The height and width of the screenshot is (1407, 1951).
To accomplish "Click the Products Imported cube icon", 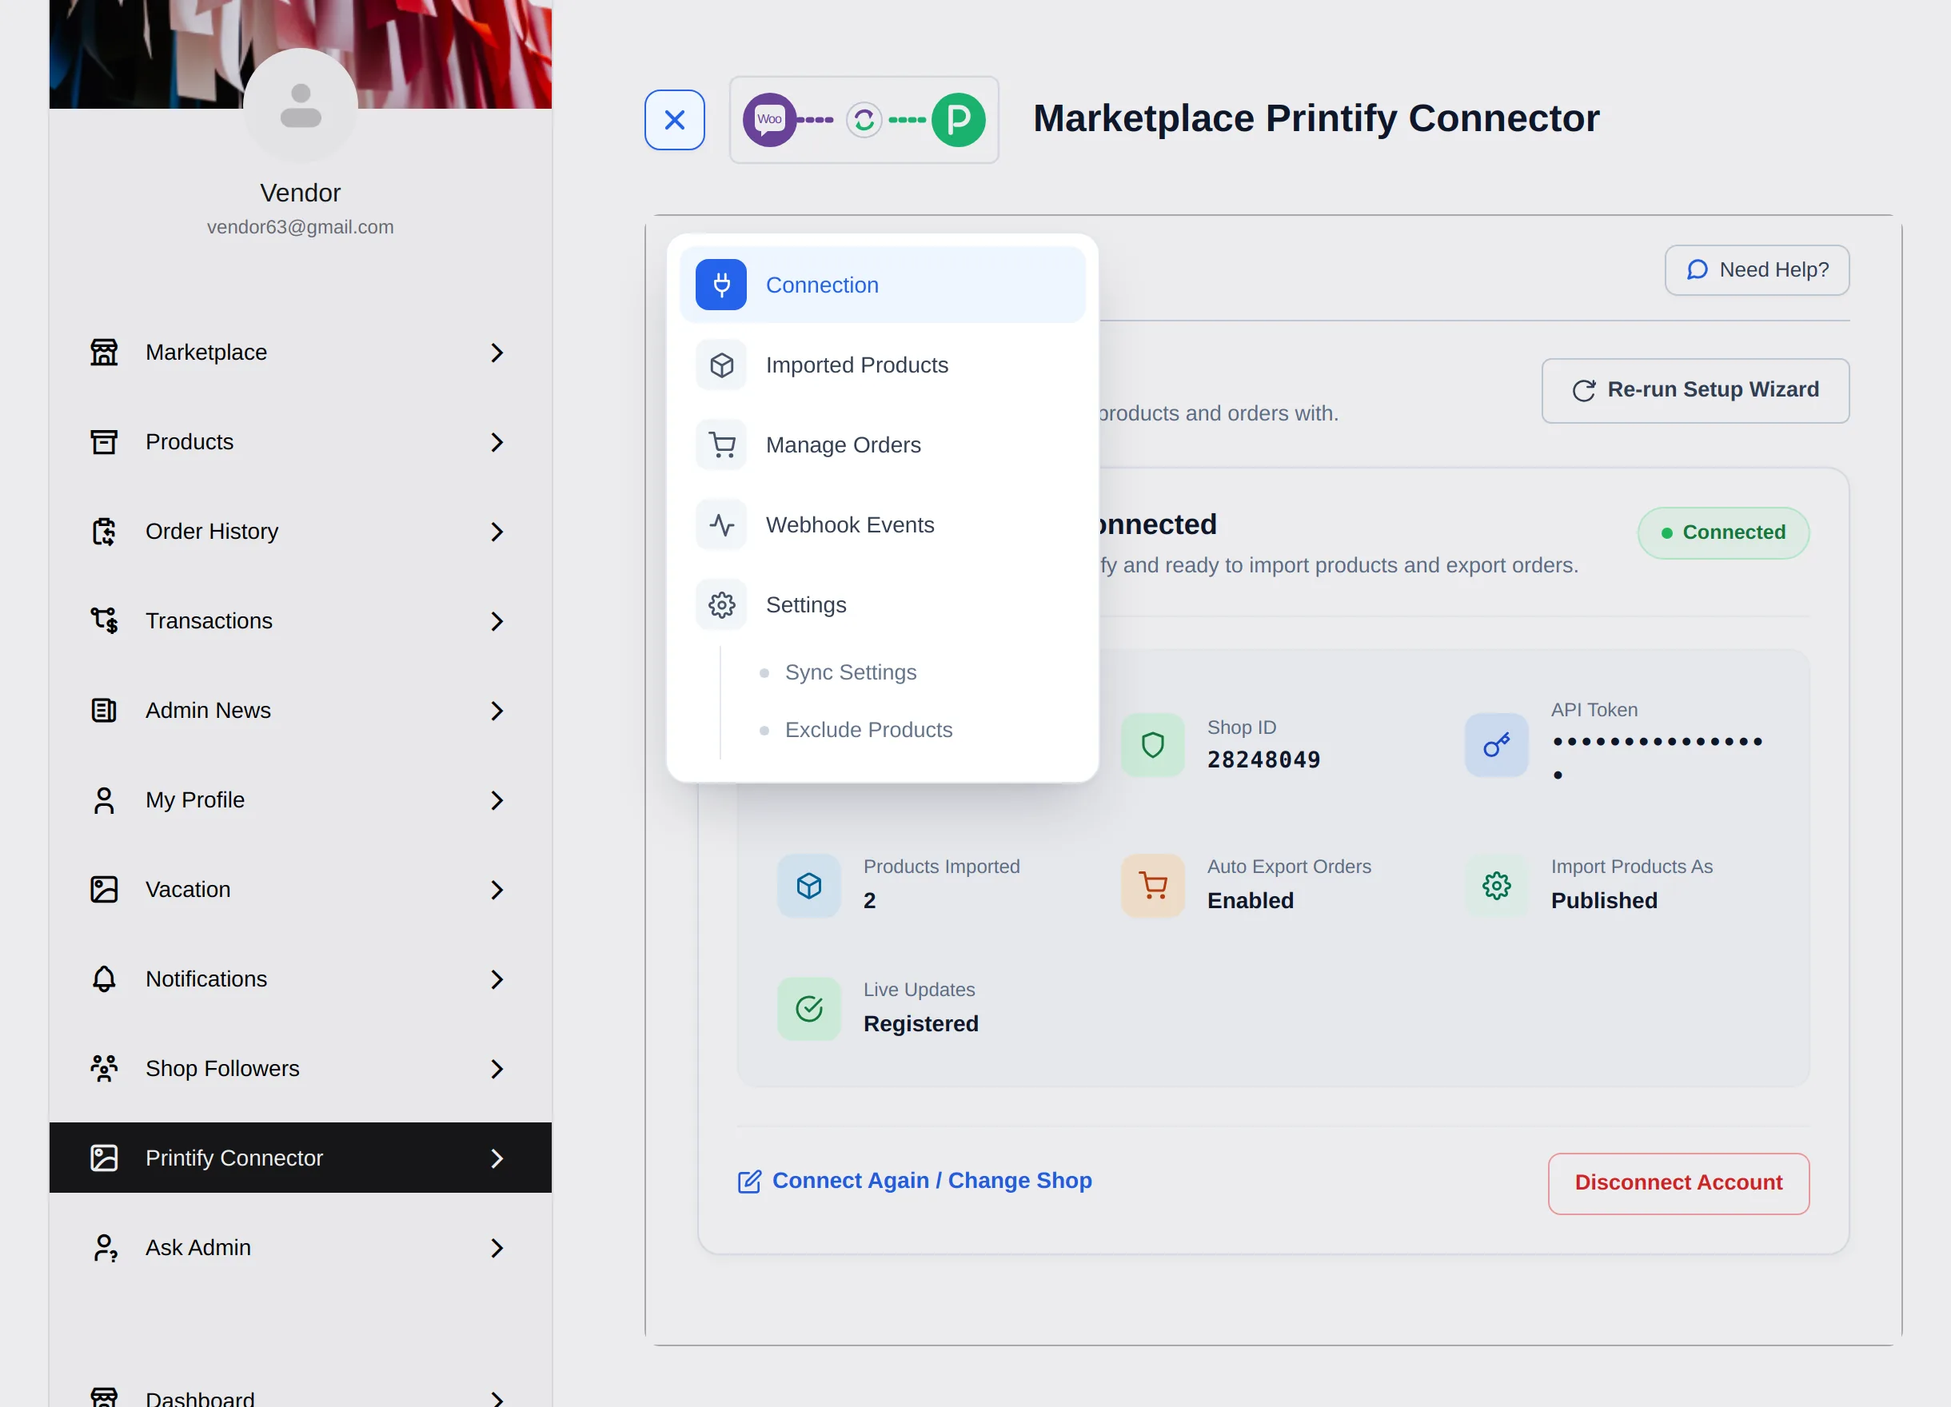I will tap(808, 885).
